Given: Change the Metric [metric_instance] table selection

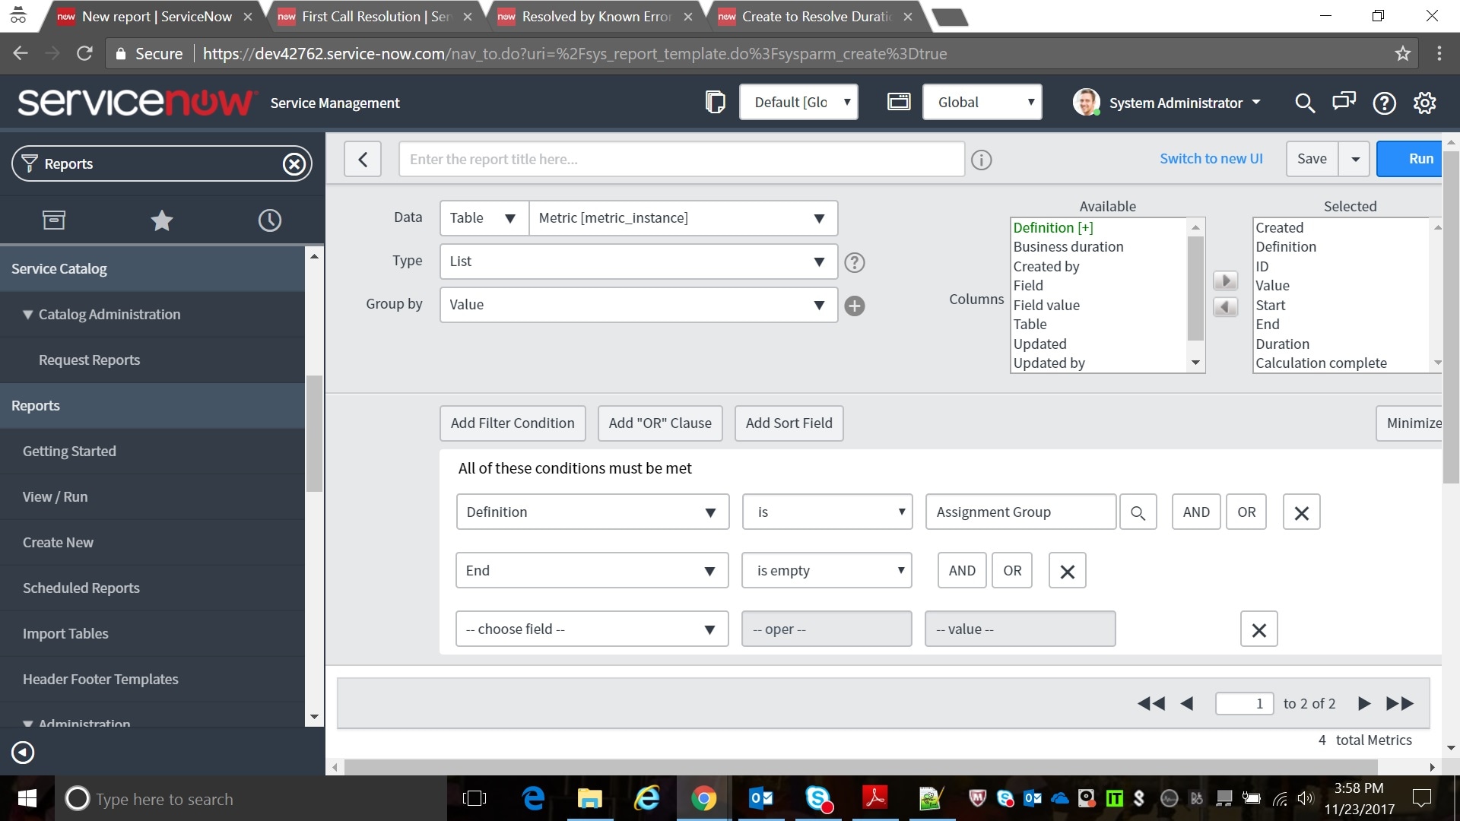Looking at the screenshot, I should (x=683, y=218).
